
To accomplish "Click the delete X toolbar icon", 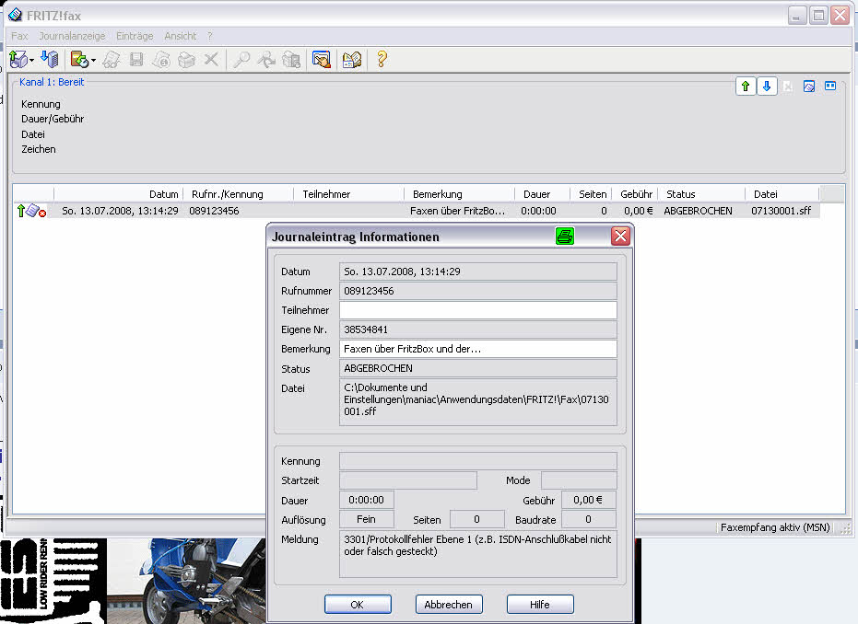I will click(211, 59).
